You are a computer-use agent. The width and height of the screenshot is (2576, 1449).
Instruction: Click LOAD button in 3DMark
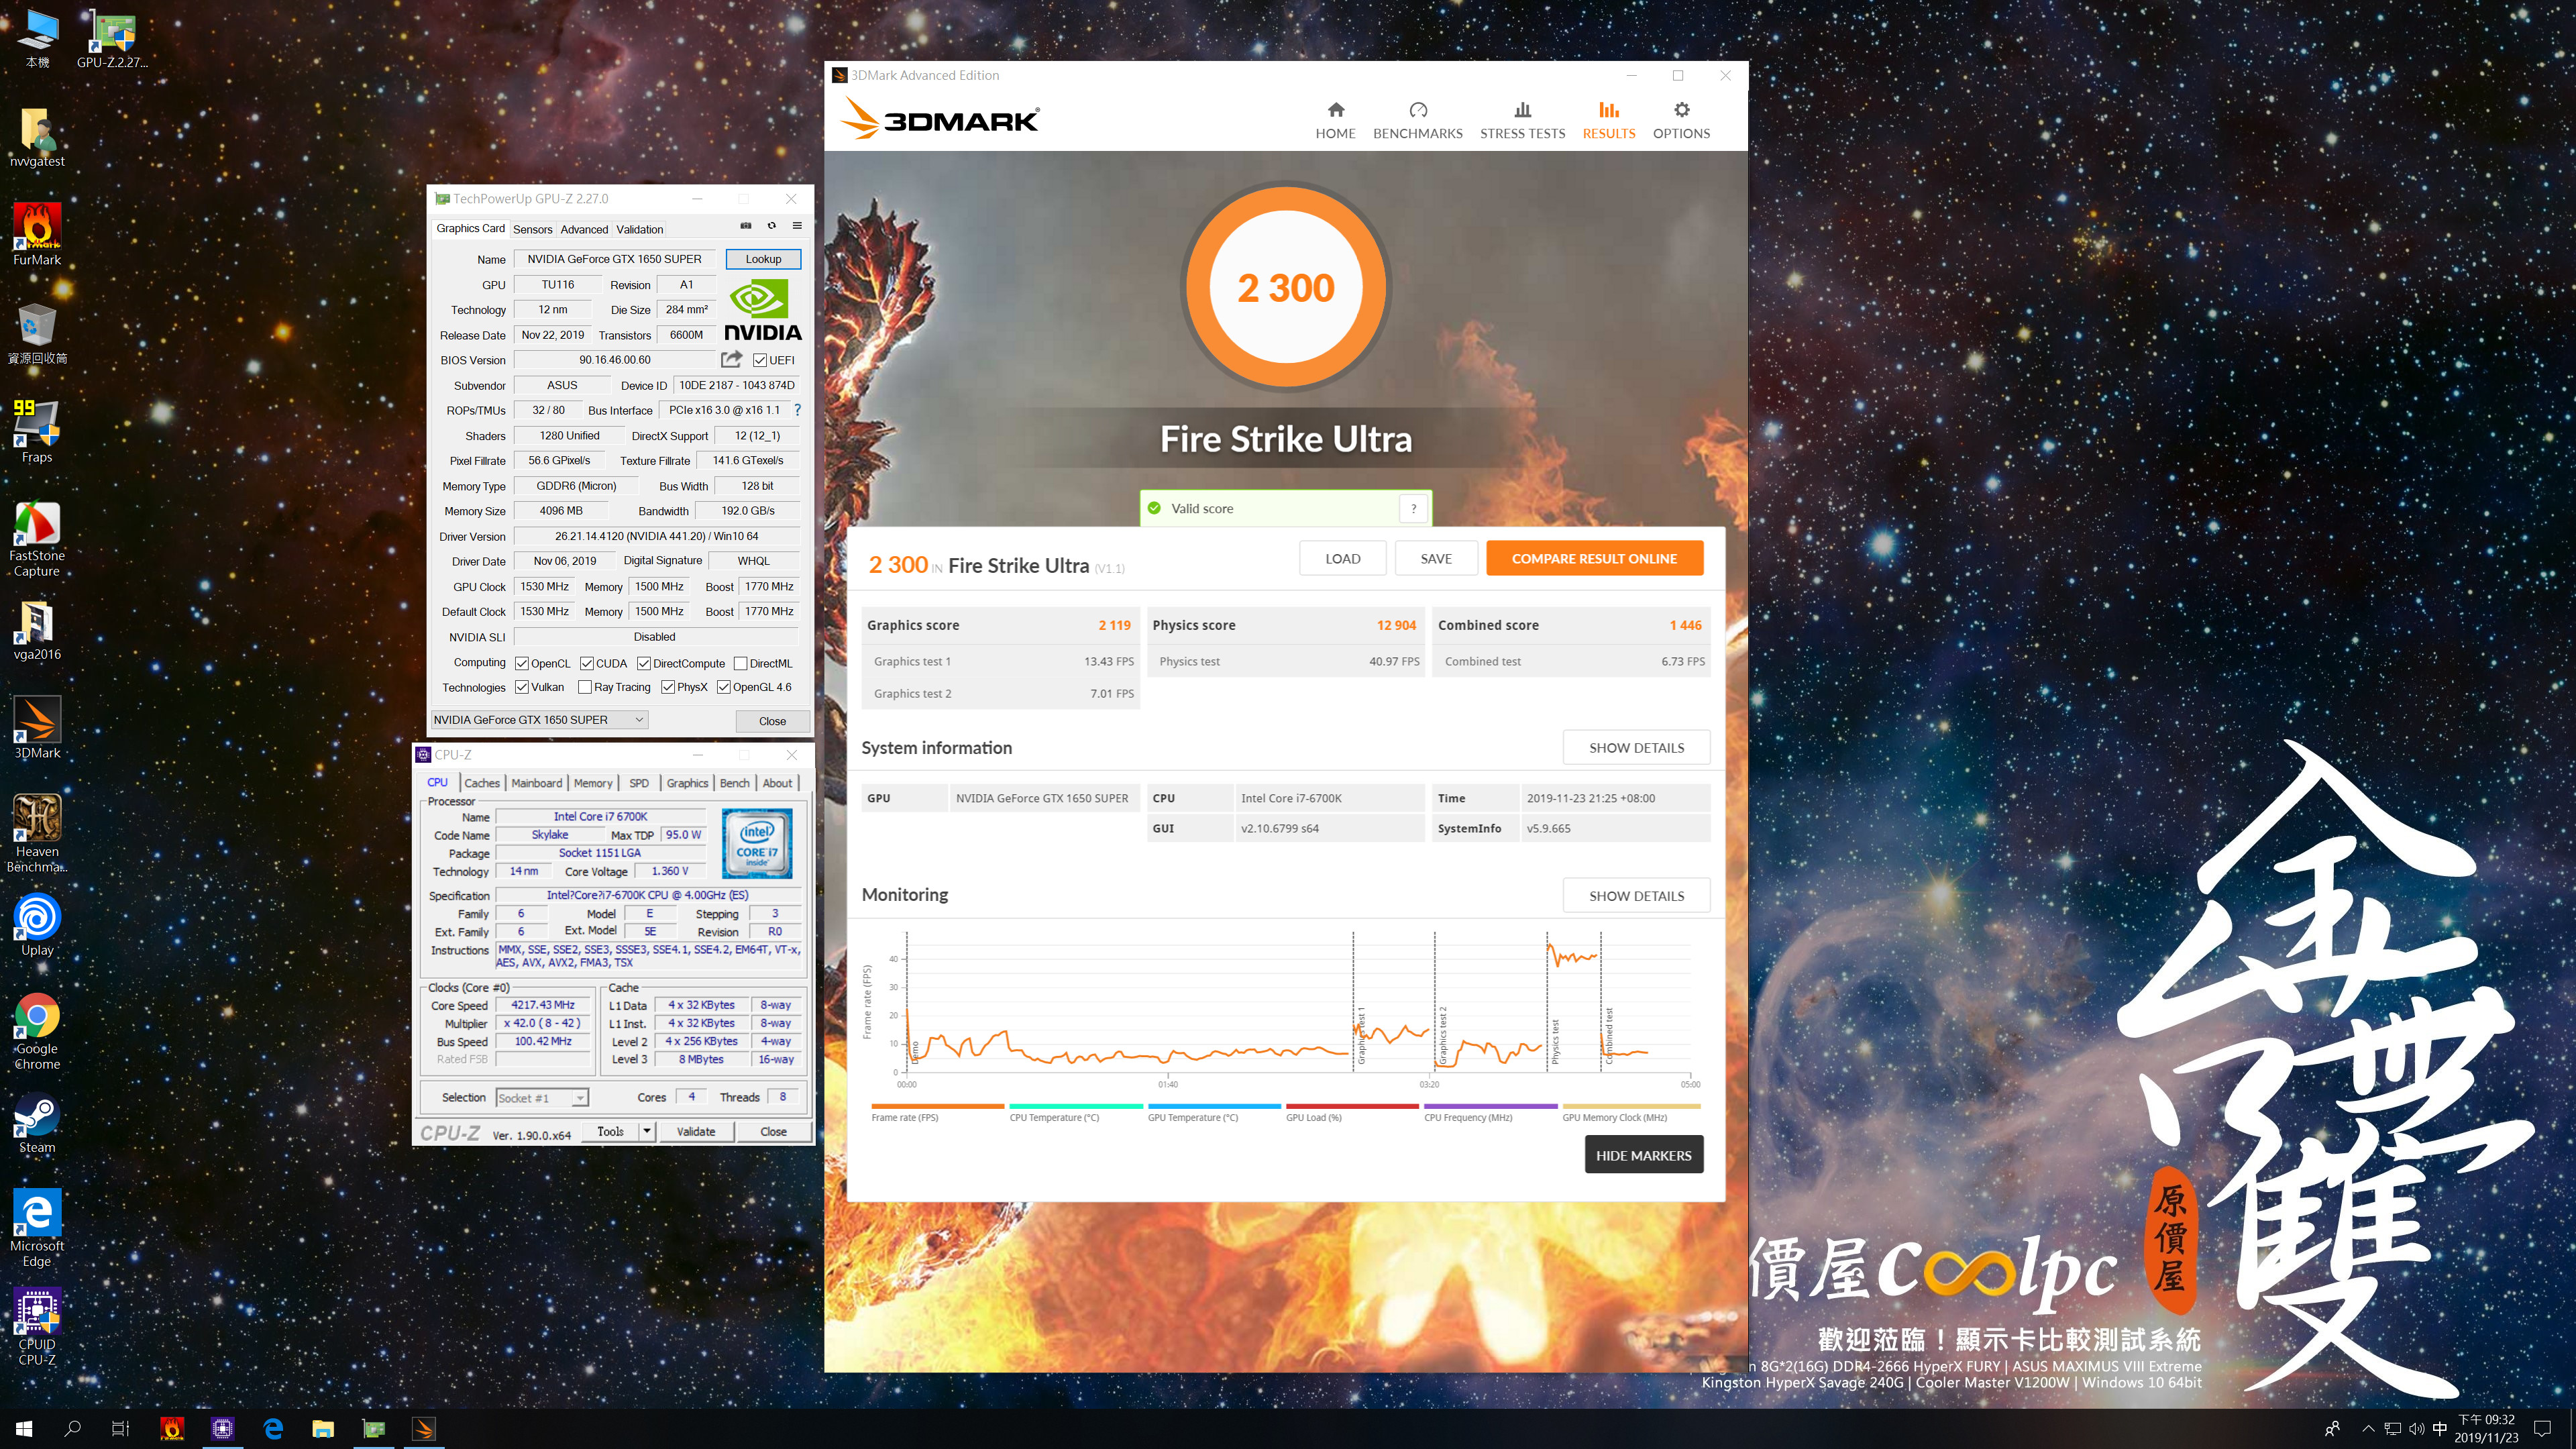1342,558
